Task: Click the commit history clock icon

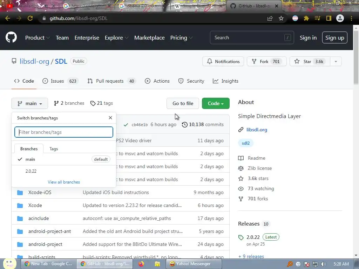Action: click(x=184, y=124)
